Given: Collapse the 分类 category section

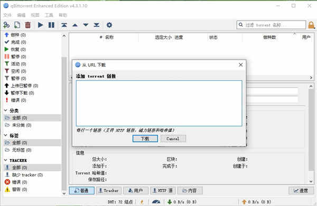Looking at the screenshot, I should click(x=6, y=111).
